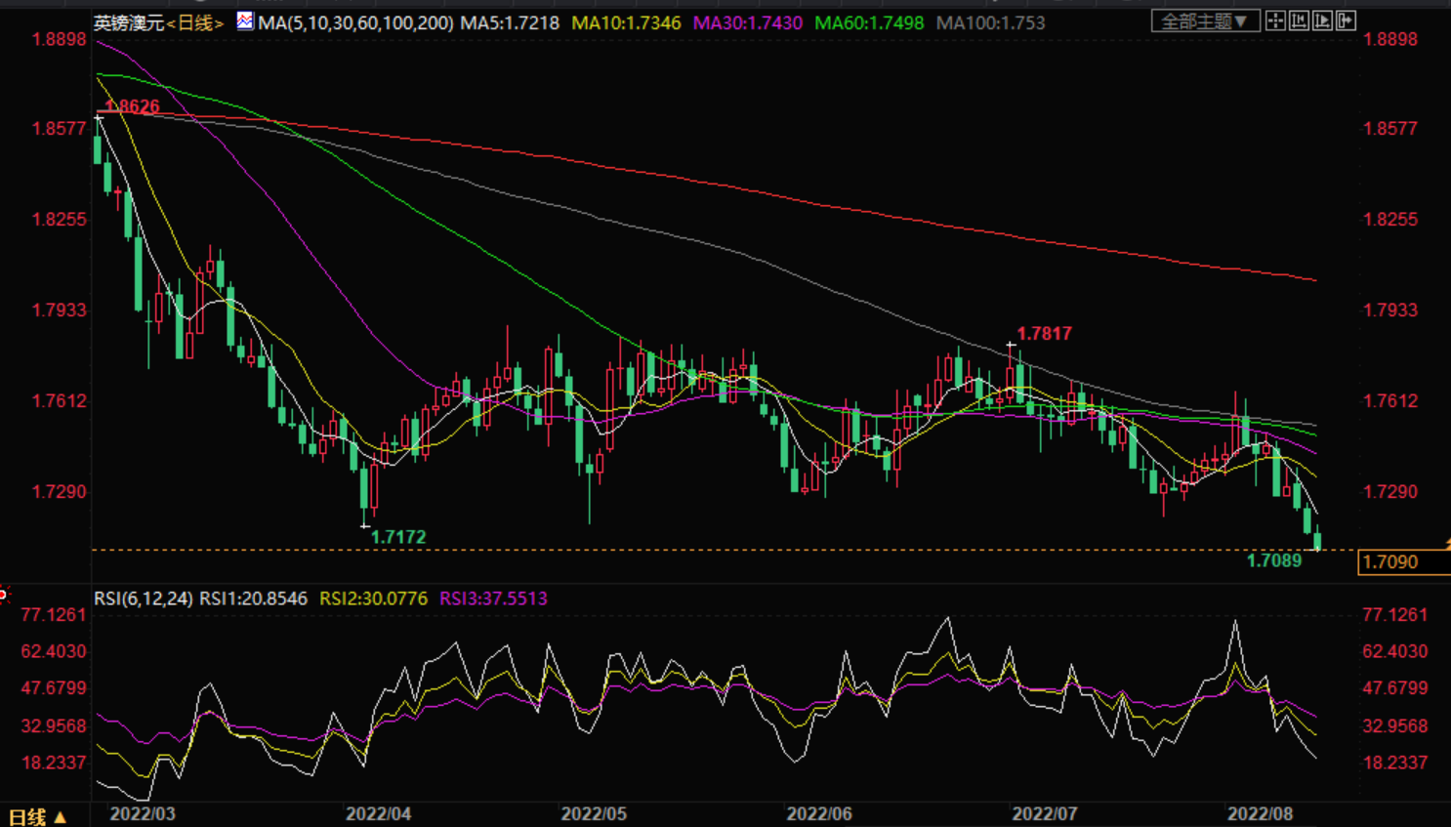Viewport: 1451px width, 827px height.
Task: Click the 1.7089 latest low price label
Action: click(x=1274, y=560)
